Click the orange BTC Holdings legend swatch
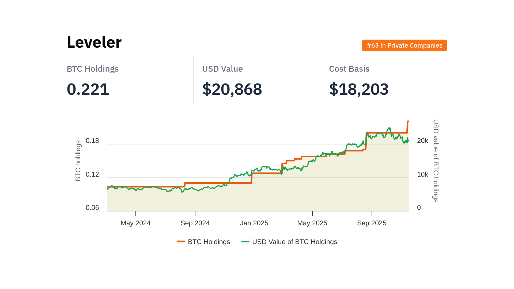Image resolution: width=514 pixels, height=289 pixels. 181,242
